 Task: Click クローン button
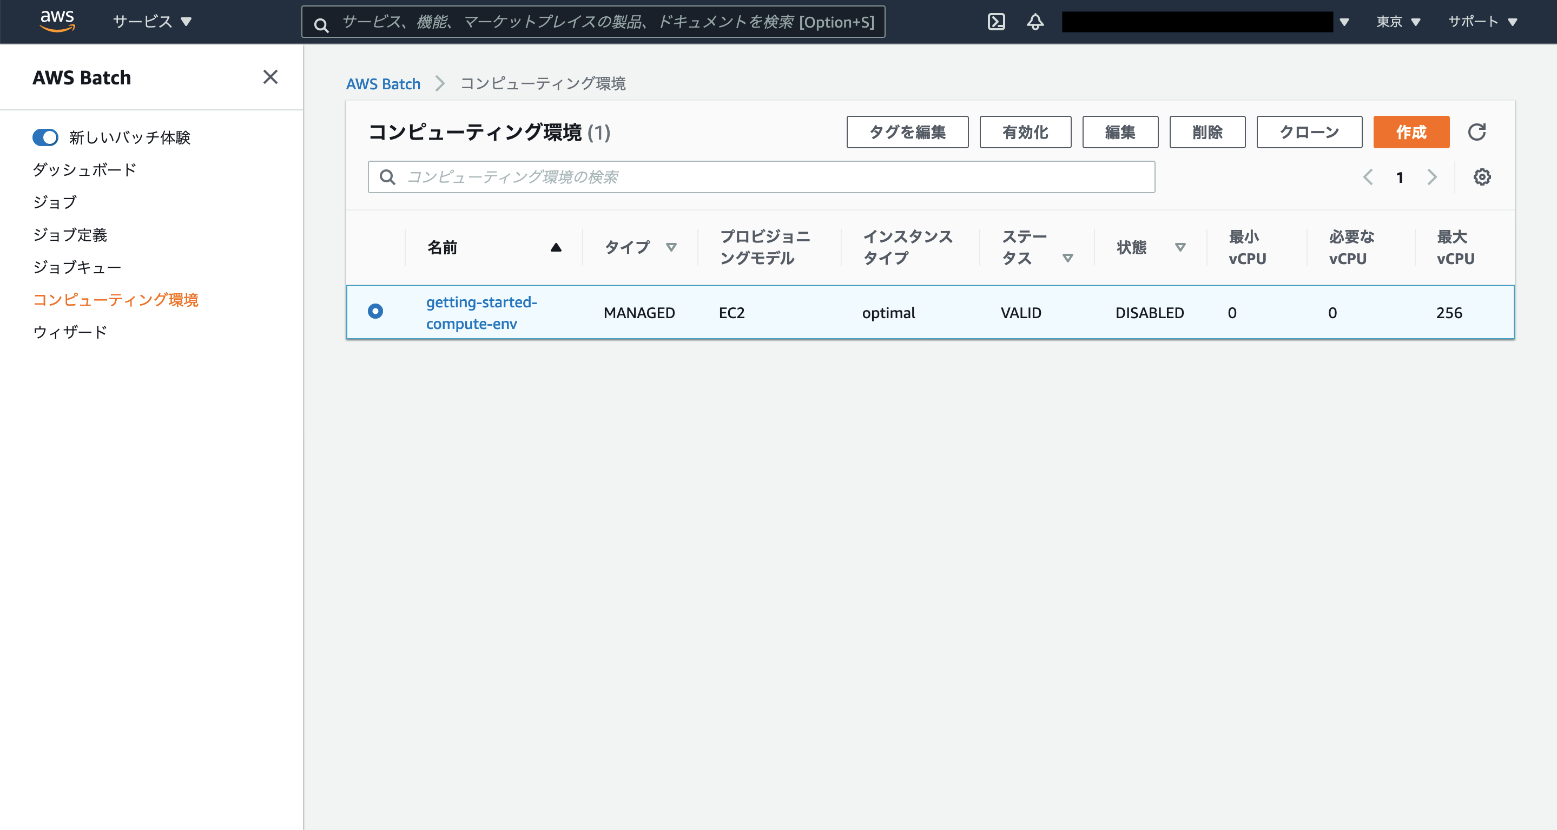[1309, 132]
